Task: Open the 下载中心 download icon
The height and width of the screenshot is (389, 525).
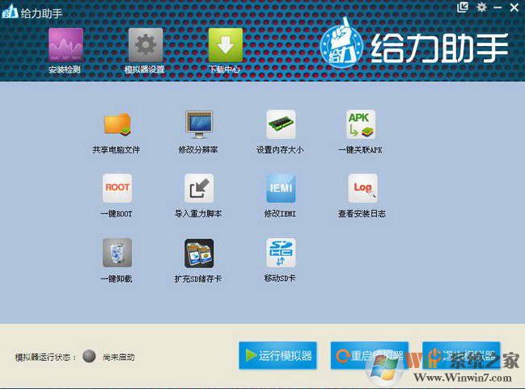Action: (226, 44)
